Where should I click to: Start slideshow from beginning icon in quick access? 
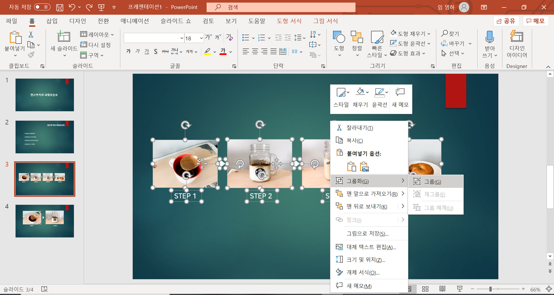[x=101, y=7]
